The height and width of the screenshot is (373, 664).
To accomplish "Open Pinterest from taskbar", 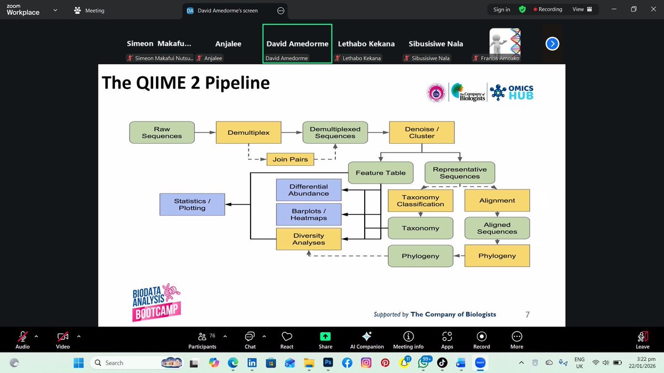I will pos(385,363).
